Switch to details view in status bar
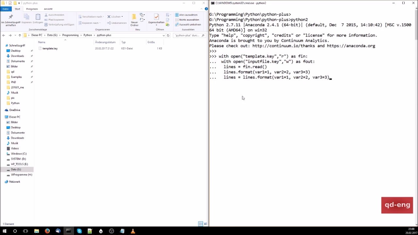The image size is (418, 235). (201, 224)
